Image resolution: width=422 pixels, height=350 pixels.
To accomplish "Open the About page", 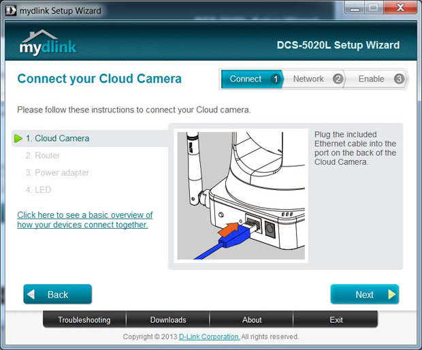I will 252,319.
